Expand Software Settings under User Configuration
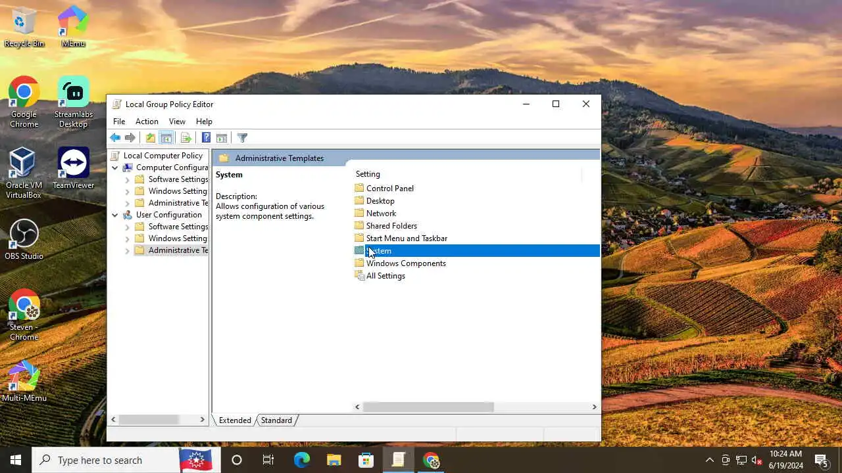This screenshot has width=842, height=473. pyautogui.click(x=128, y=227)
